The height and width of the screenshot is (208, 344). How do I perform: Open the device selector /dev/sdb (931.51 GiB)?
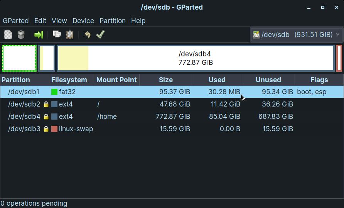296,35
